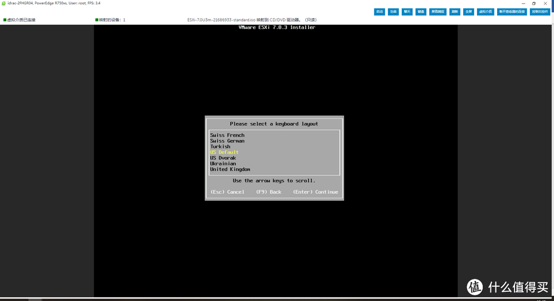Screen dimensions: 554x301
Task: Switch to 全屏 full screen mode
Action: point(468,12)
